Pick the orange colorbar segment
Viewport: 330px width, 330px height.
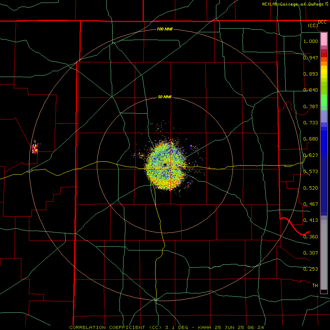pos(324,63)
